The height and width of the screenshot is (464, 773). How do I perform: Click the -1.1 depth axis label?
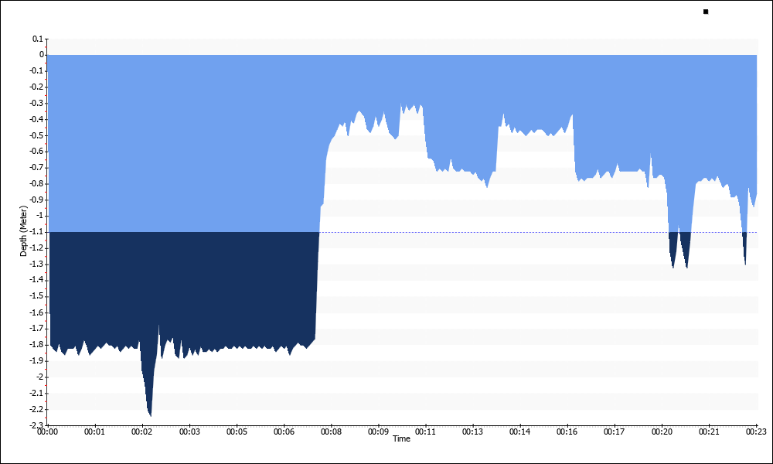tap(36, 232)
